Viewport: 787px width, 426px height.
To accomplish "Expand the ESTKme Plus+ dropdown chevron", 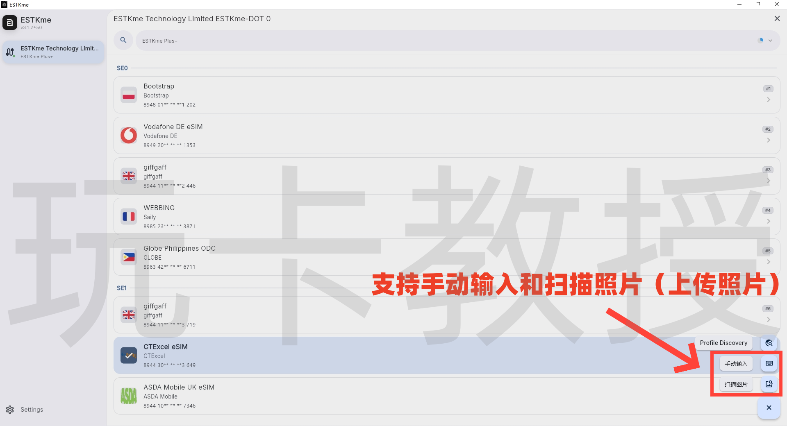I will point(770,41).
